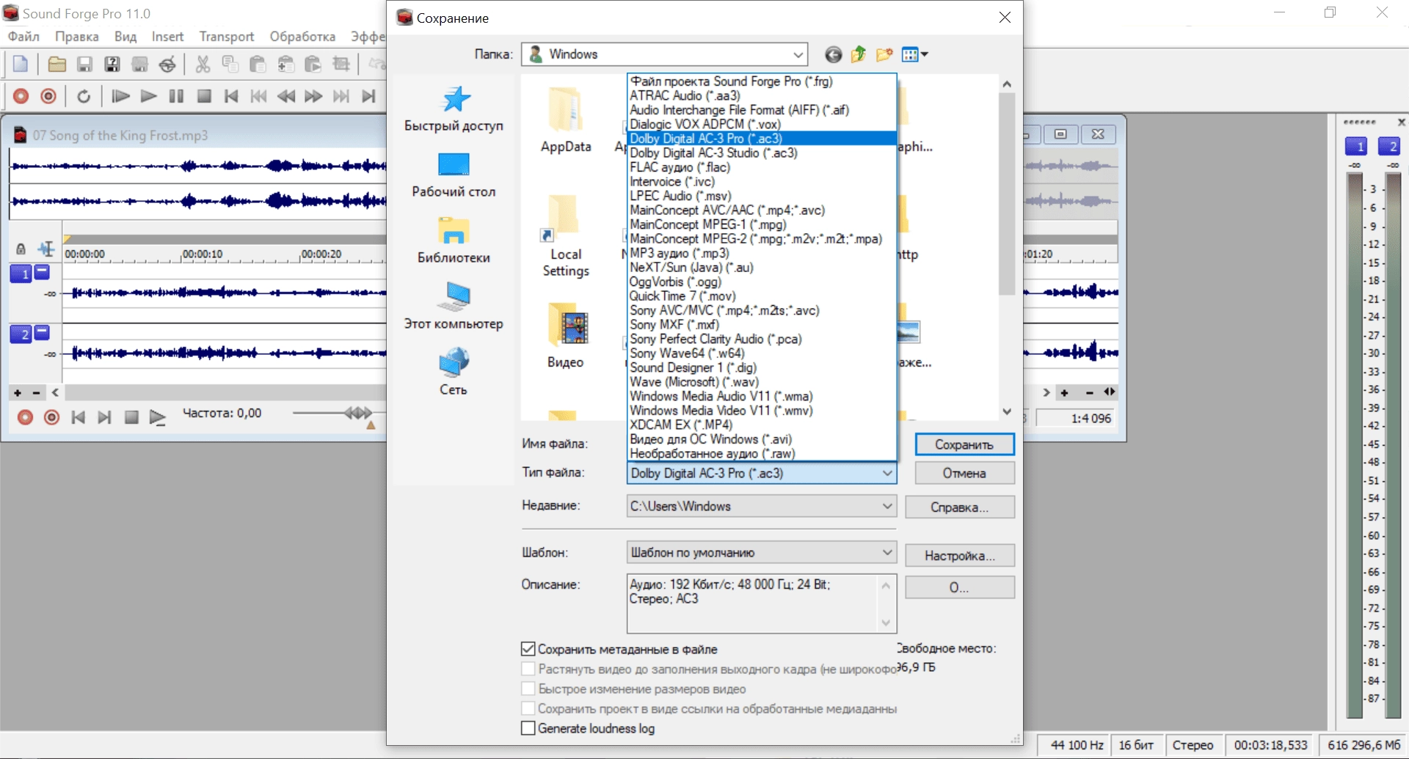Screen dimensions: 1409x759
Task: Go up one folder level
Action: [859, 54]
